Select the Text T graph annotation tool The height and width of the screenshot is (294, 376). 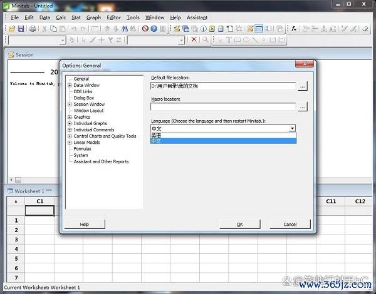click(x=229, y=40)
